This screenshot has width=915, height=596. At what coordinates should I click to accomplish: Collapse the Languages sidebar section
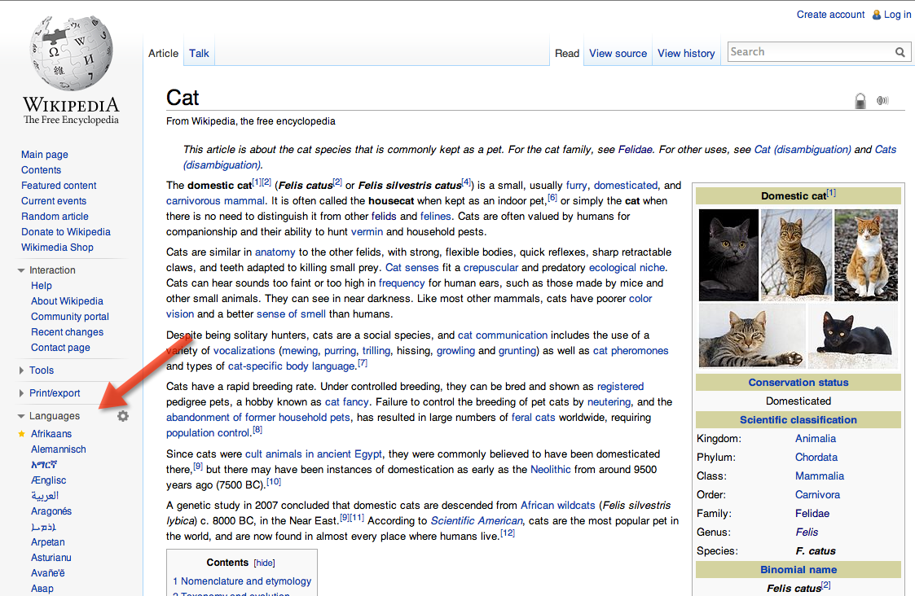click(x=21, y=416)
